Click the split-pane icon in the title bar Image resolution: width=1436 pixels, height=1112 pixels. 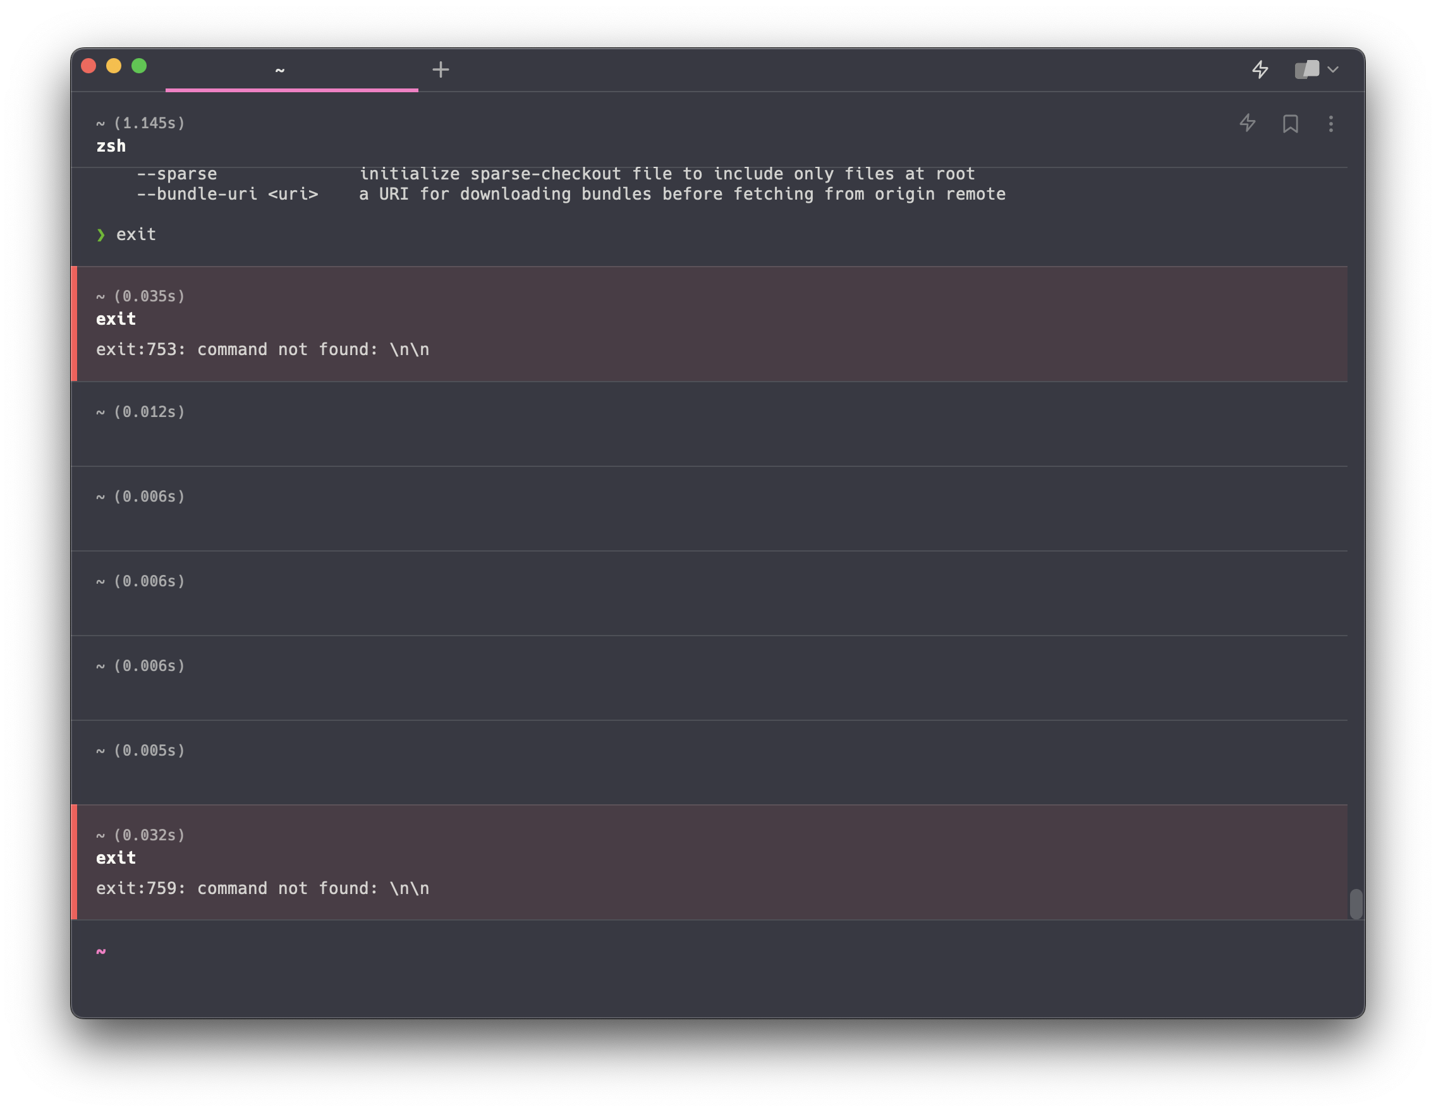pos(1307,69)
